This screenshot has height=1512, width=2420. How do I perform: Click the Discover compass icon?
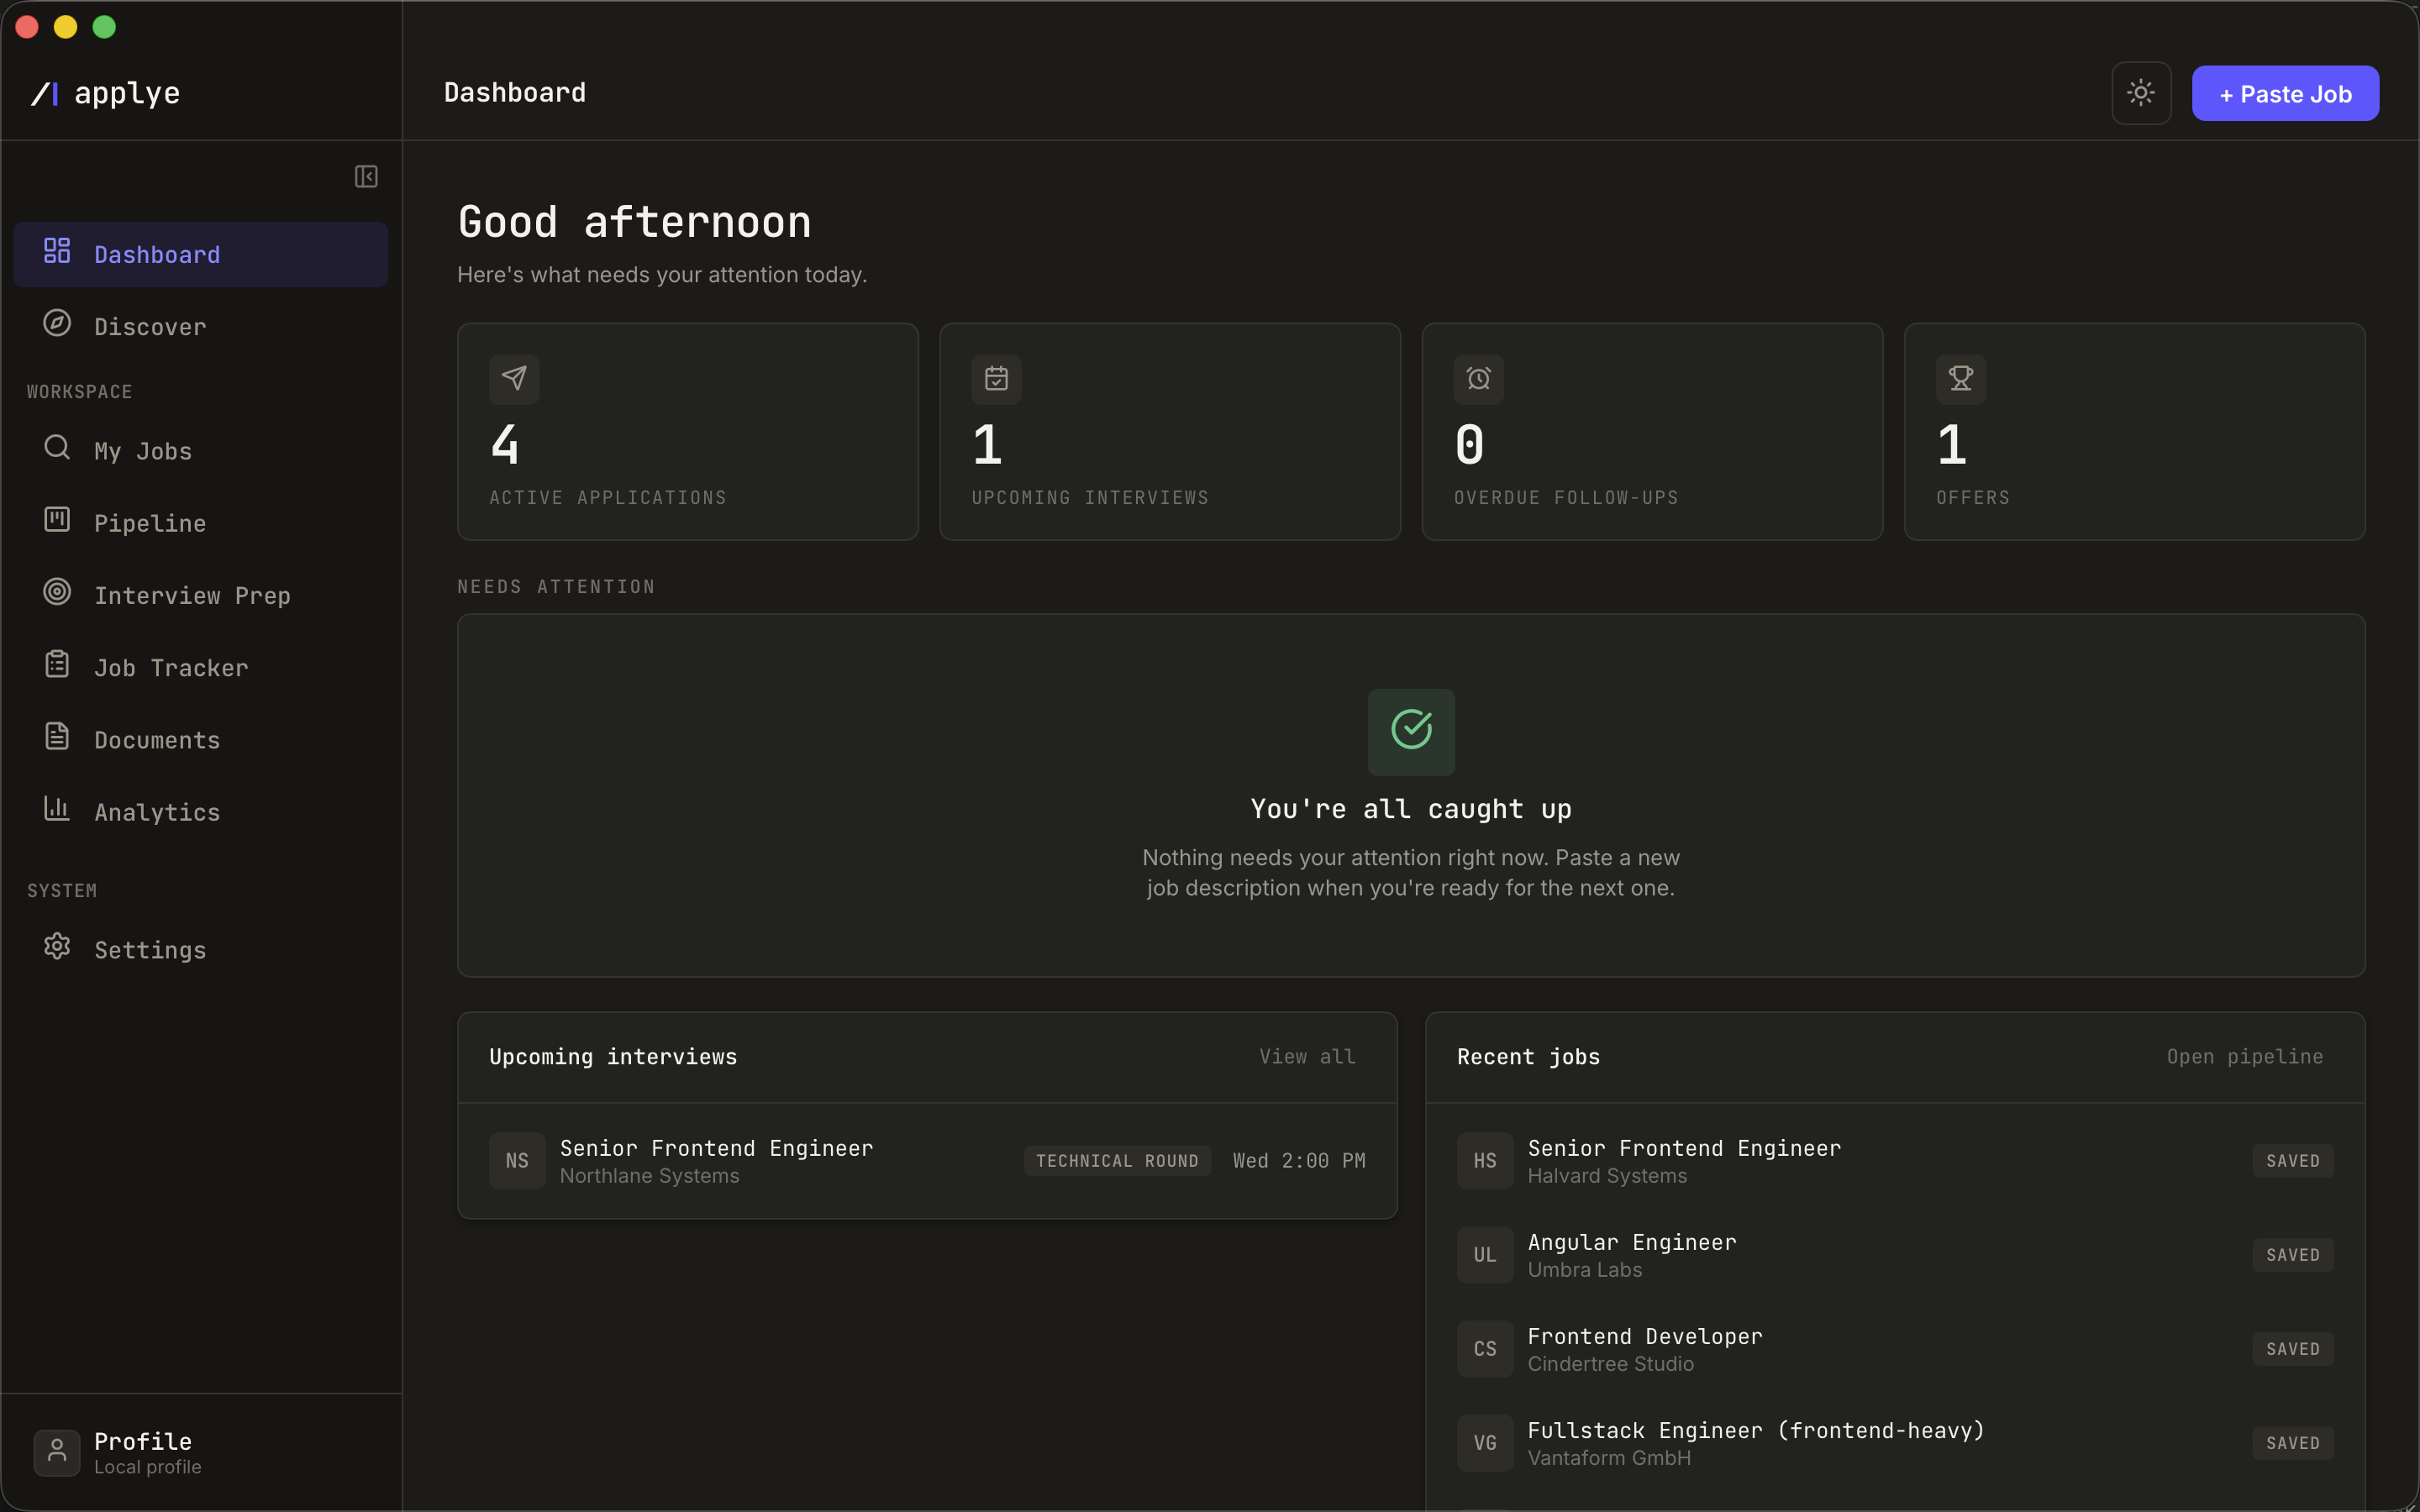[57, 323]
